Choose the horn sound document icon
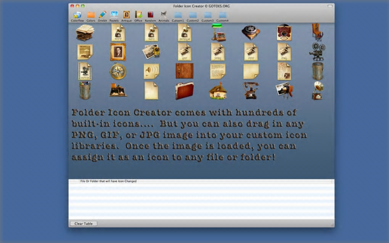 click(151, 71)
